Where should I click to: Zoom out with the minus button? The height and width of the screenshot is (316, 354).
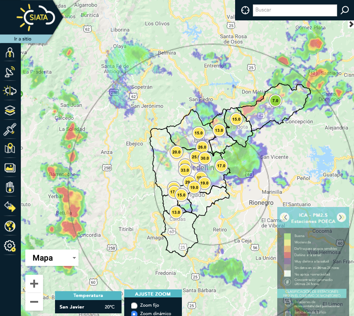pyautogui.click(x=34, y=302)
